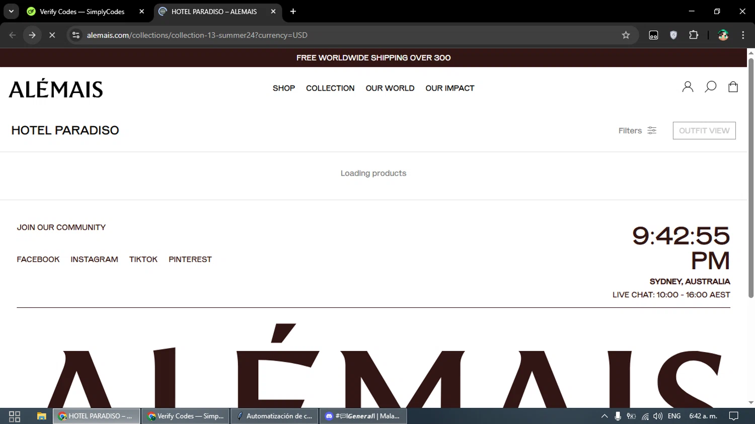Click the microphone tray icon
This screenshot has width=755, height=424.
(x=618, y=416)
